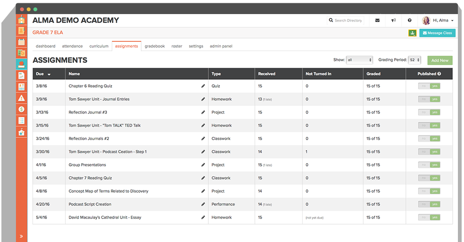Toggle published for David Macaulay's Cathedral Unit Essay

click(429, 218)
